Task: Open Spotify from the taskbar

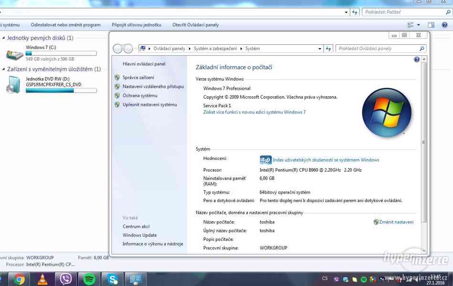Action: (x=89, y=279)
